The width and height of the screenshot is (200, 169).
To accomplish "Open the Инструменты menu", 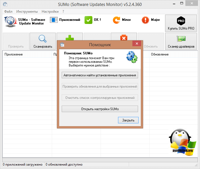I will coord(27,12).
